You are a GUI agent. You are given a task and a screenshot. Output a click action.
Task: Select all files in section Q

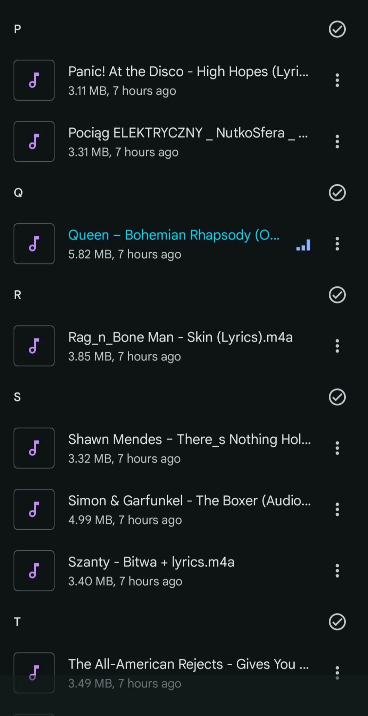click(337, 193)
